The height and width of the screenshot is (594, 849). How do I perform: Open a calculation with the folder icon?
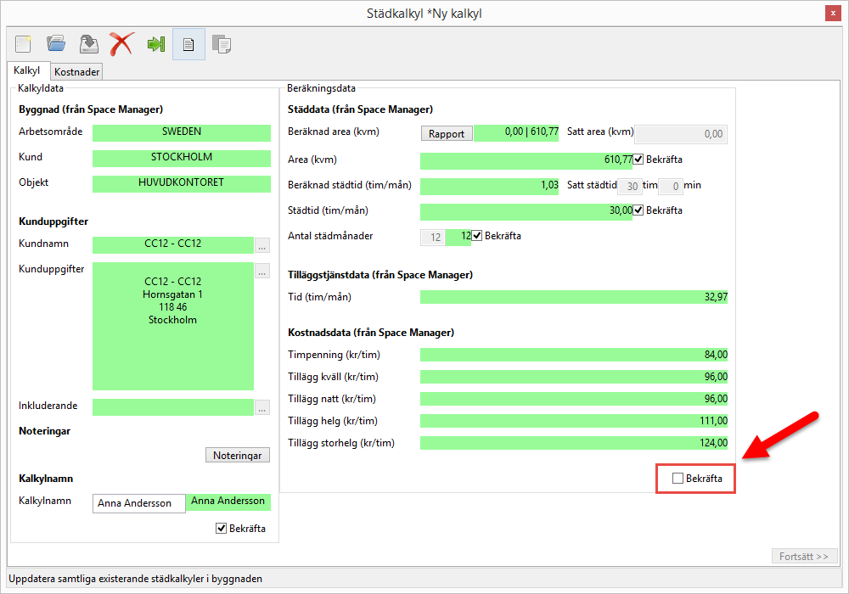click(56, 44)
